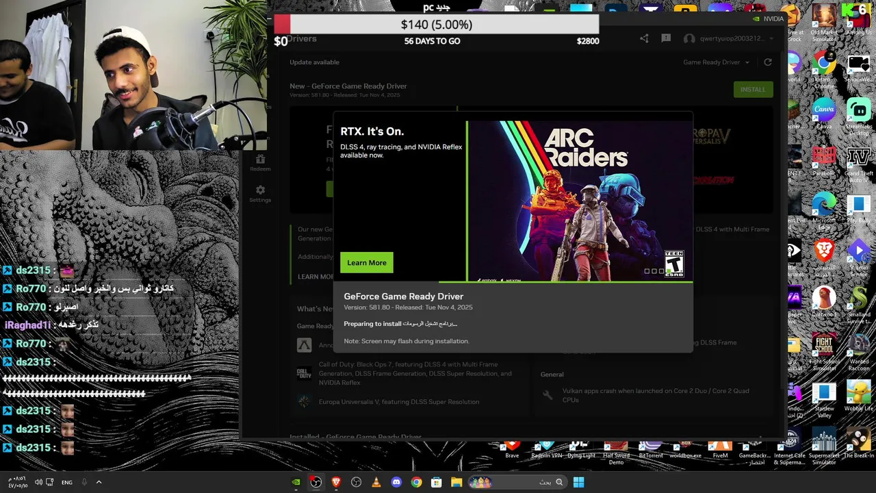This screenshot has width=876, height=493.
Task: Click the Call of Duty: Black Ops 7 entry
Action: (415, 374)
